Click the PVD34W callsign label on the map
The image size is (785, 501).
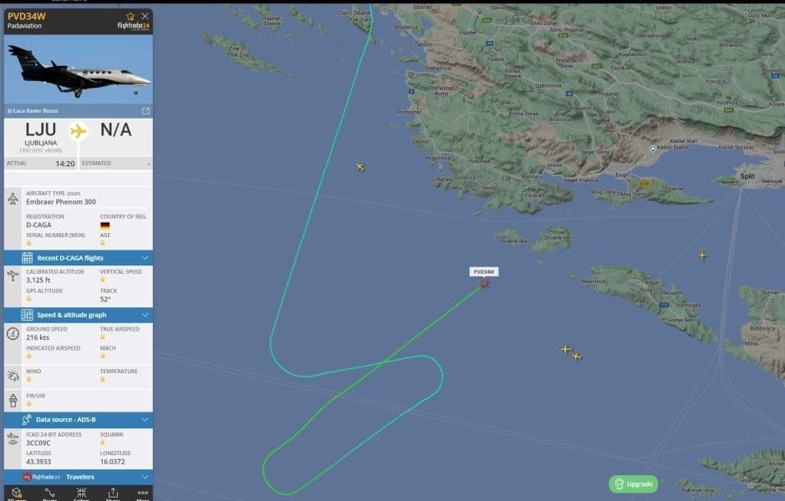[x=483, y=272]
